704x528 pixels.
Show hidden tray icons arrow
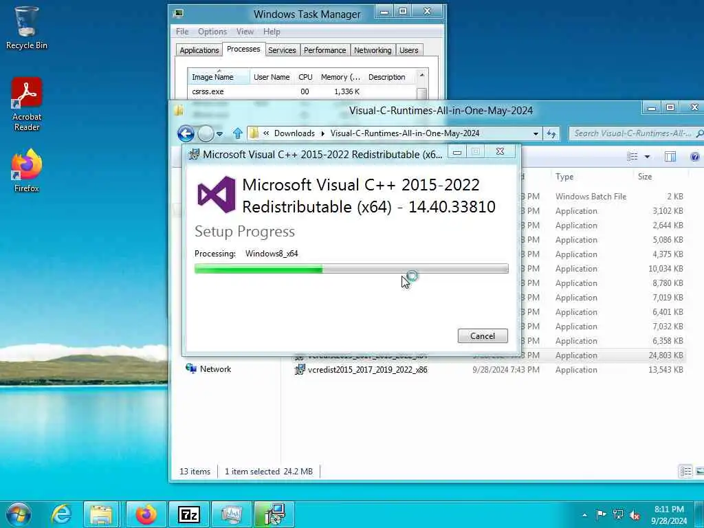[x=584, y=515]
